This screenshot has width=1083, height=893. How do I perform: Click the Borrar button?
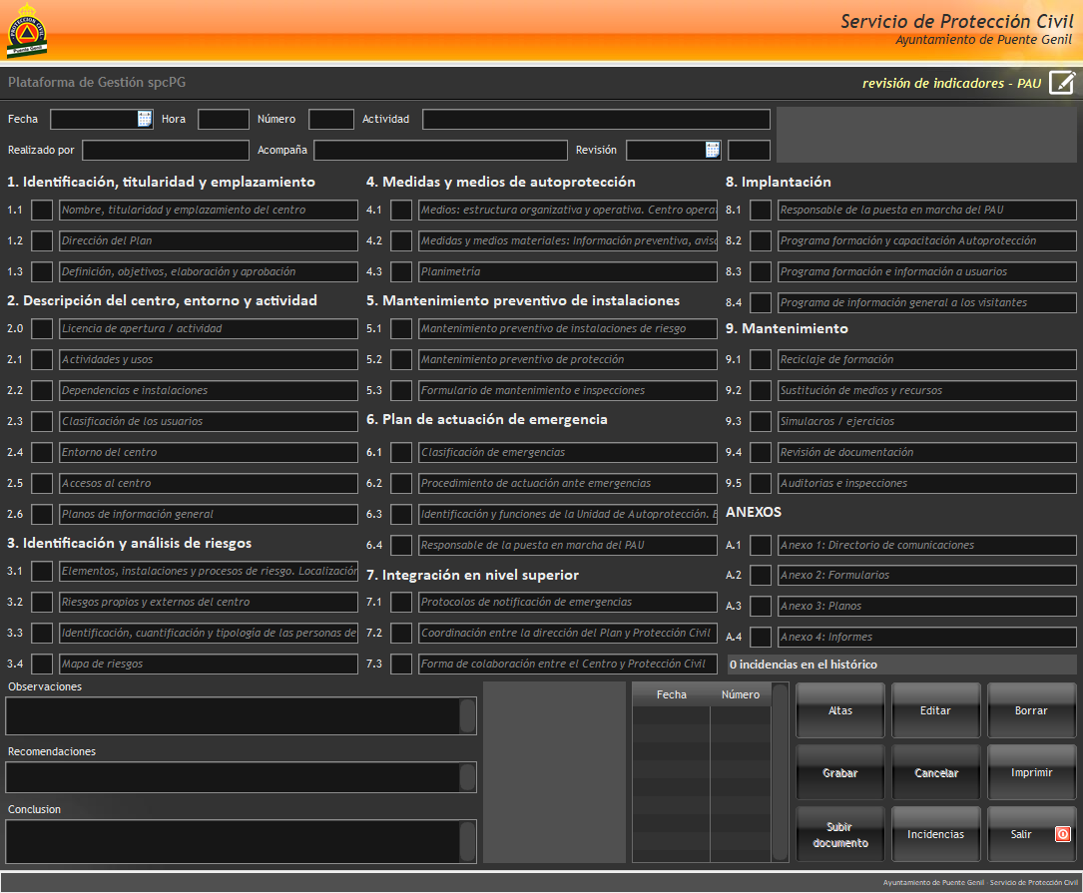[x=1031, y=710]
